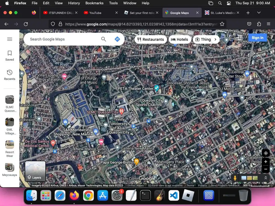The width and height of the screenshot is (275, 206).
Task: Open macOS Control Center toggles
Action: [229, 3]
